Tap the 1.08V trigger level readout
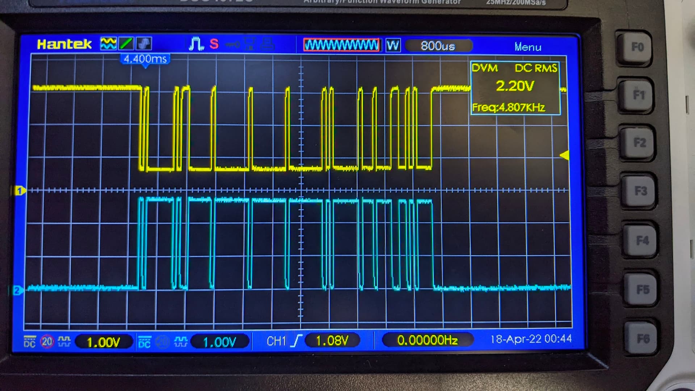The width and height of the screenshot is (695, 391). tap(332, 341)
